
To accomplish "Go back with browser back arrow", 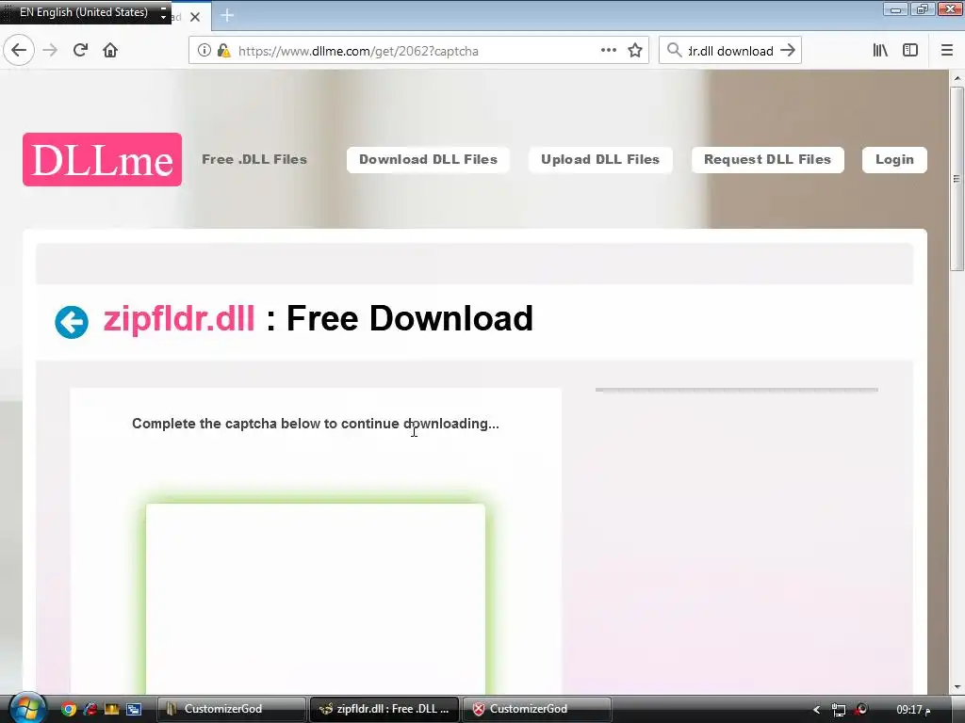I will coord(19,51).
